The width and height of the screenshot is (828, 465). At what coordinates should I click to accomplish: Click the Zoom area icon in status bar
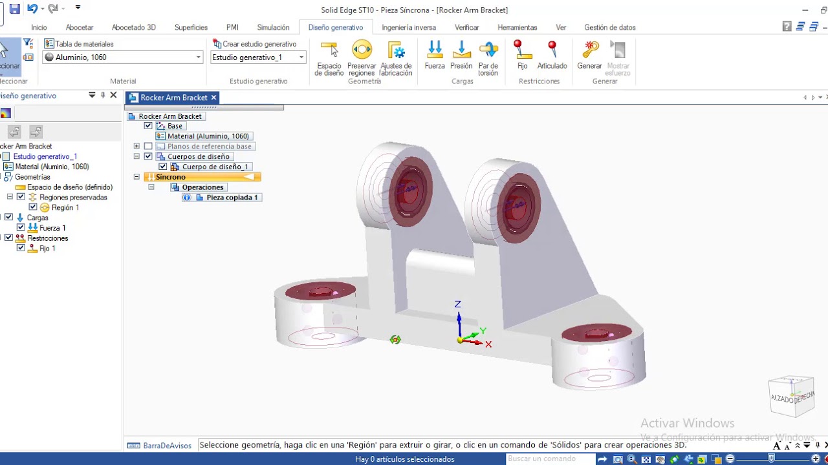point(618,459)
